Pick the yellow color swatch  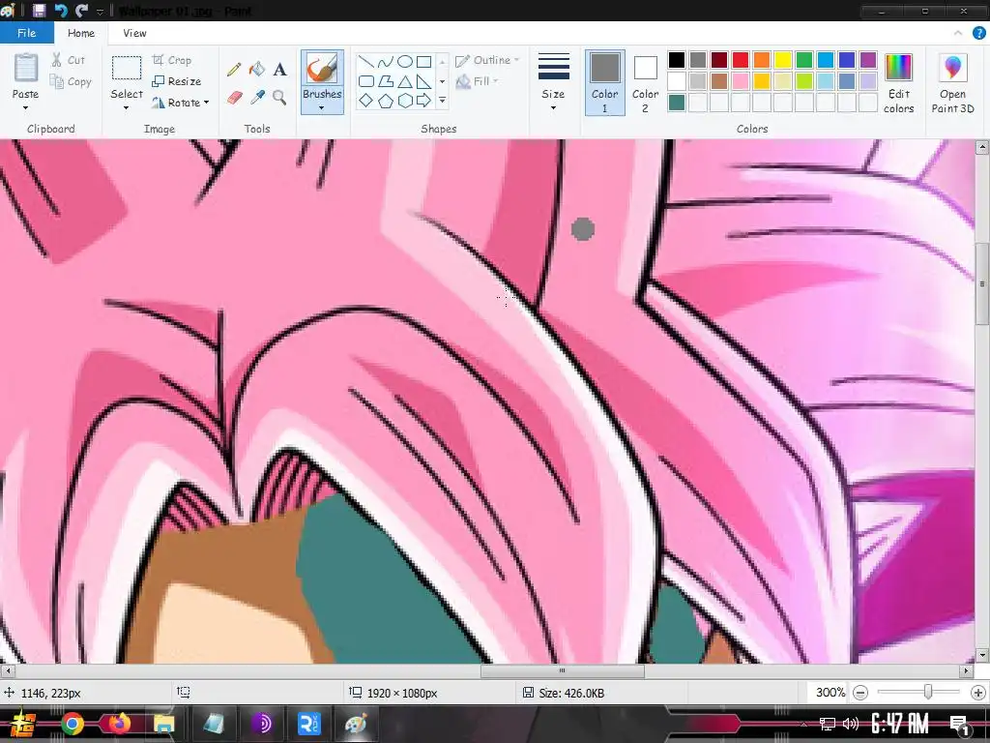click(x=782, y=60)
